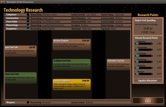
Task: Adjust the Propulsion research allocation slider
Action: pos(144,68)
